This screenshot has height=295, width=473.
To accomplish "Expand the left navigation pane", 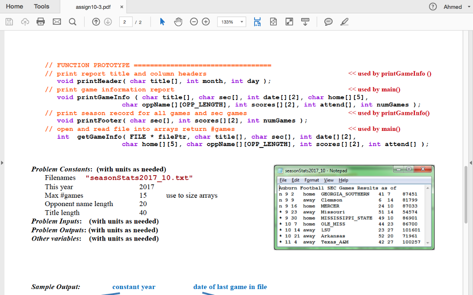I will [x=2, y=162].
